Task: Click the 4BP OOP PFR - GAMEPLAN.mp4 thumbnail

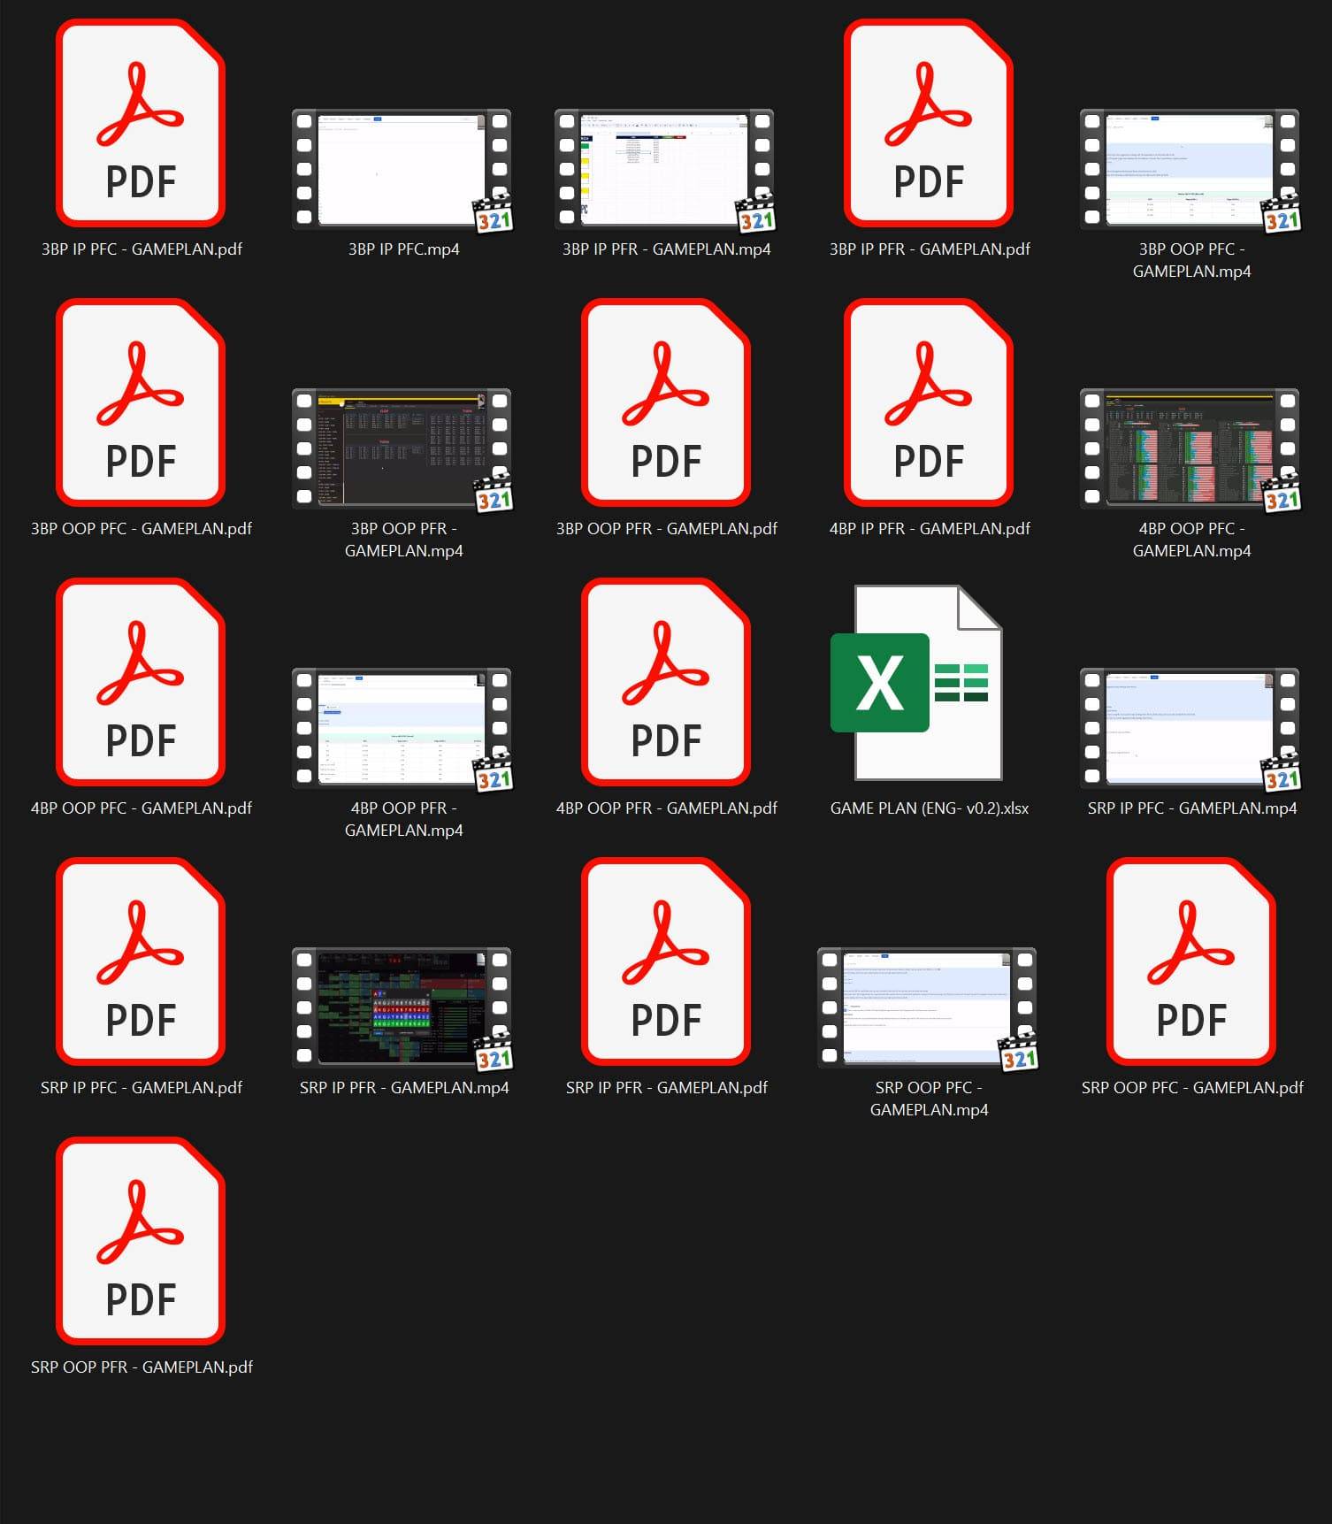Action: 402,728
